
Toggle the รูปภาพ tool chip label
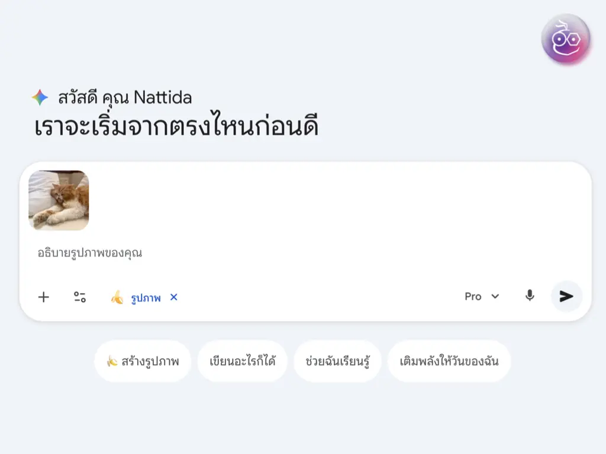(146, 297)
